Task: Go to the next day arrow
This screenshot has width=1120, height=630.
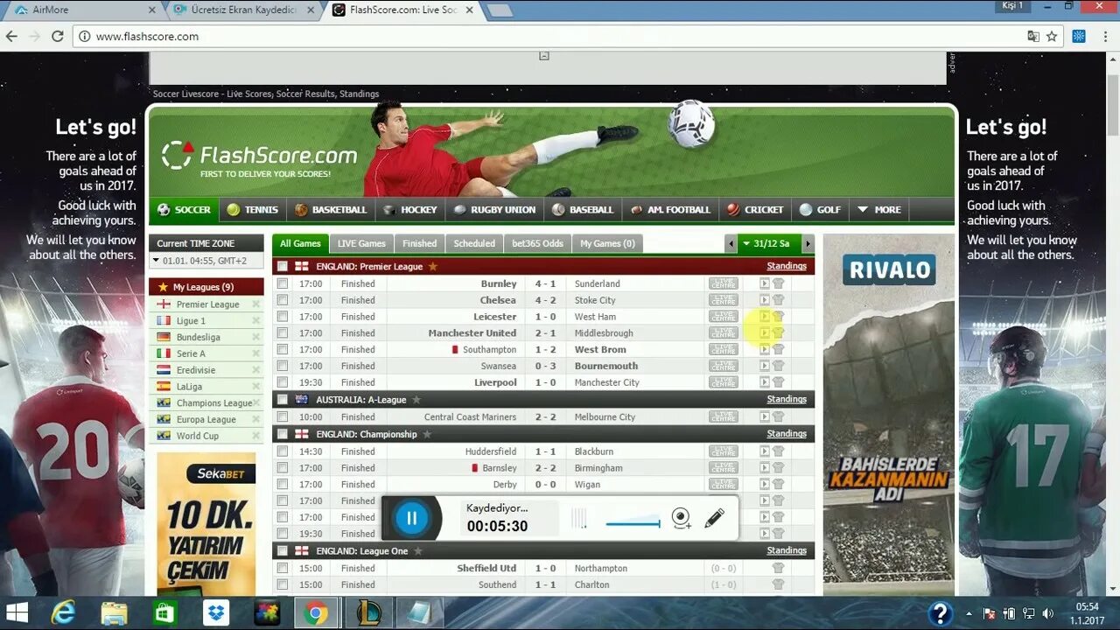Action: pos(808,244)
